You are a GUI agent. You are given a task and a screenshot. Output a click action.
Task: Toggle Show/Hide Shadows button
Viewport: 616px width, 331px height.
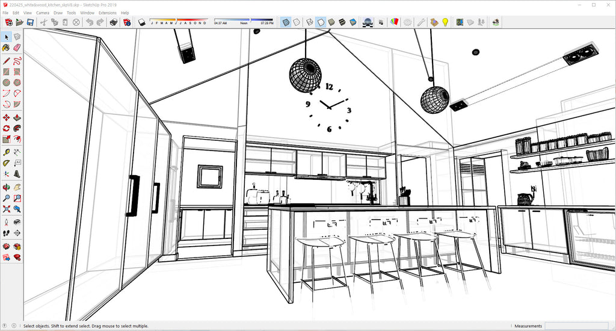142,22
